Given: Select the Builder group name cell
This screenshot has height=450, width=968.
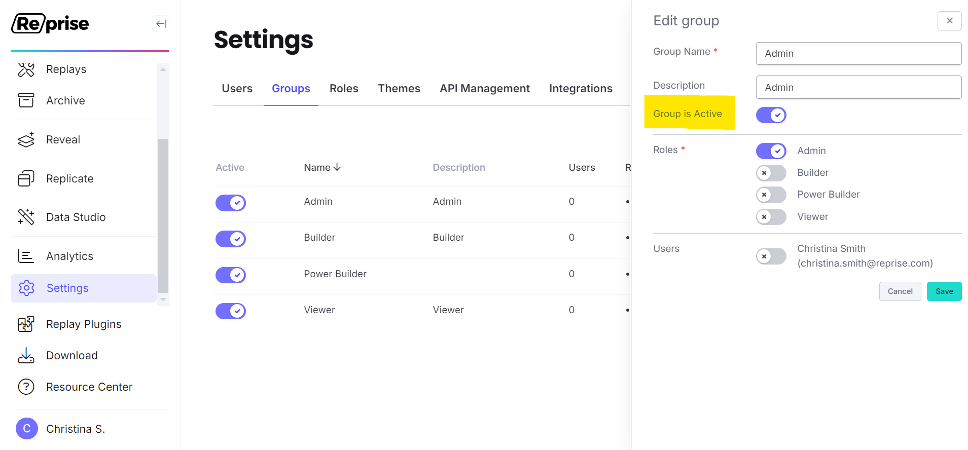Looking at the screenshot, I should click(319, 237).
